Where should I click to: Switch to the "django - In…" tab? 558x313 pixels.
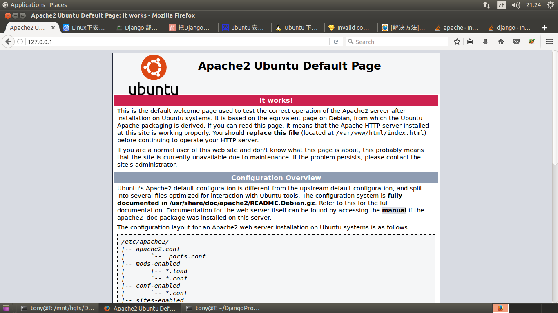tap(509, 28)
